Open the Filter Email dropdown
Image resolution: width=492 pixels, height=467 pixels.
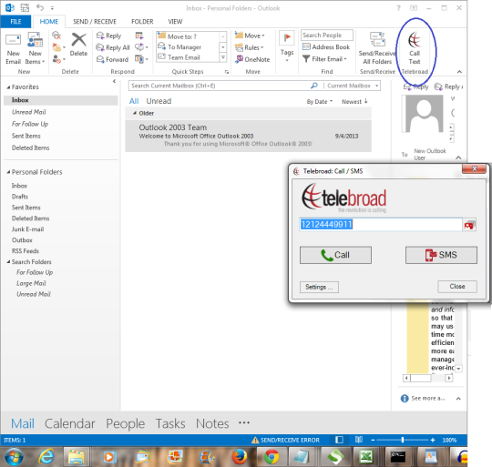(324, 59)
